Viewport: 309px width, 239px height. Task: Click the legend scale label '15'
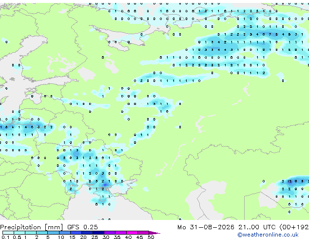72,237
